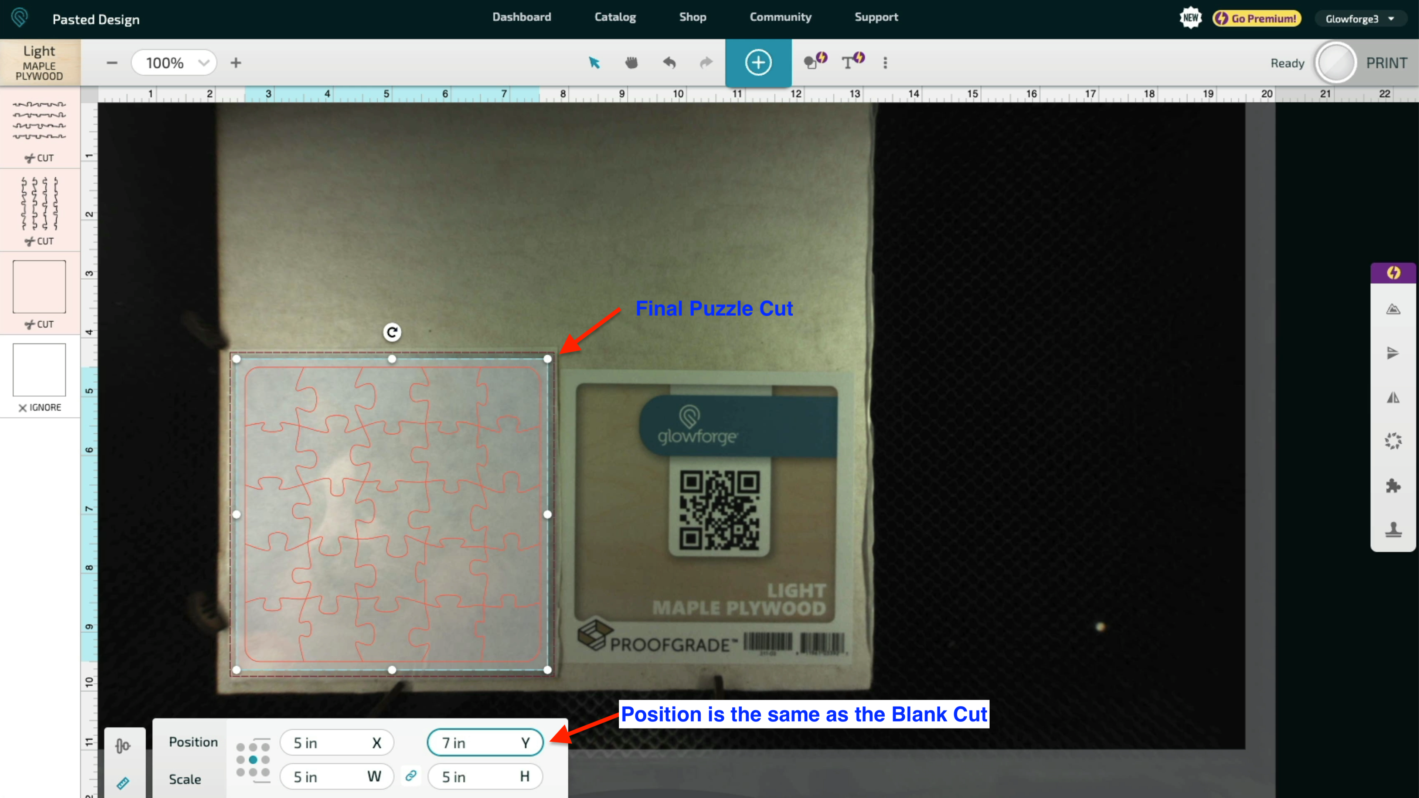This screenshot has height=798, width=1419.
Task: Toggle the ruler measurement panel button
Action: [x=123, y=782]
